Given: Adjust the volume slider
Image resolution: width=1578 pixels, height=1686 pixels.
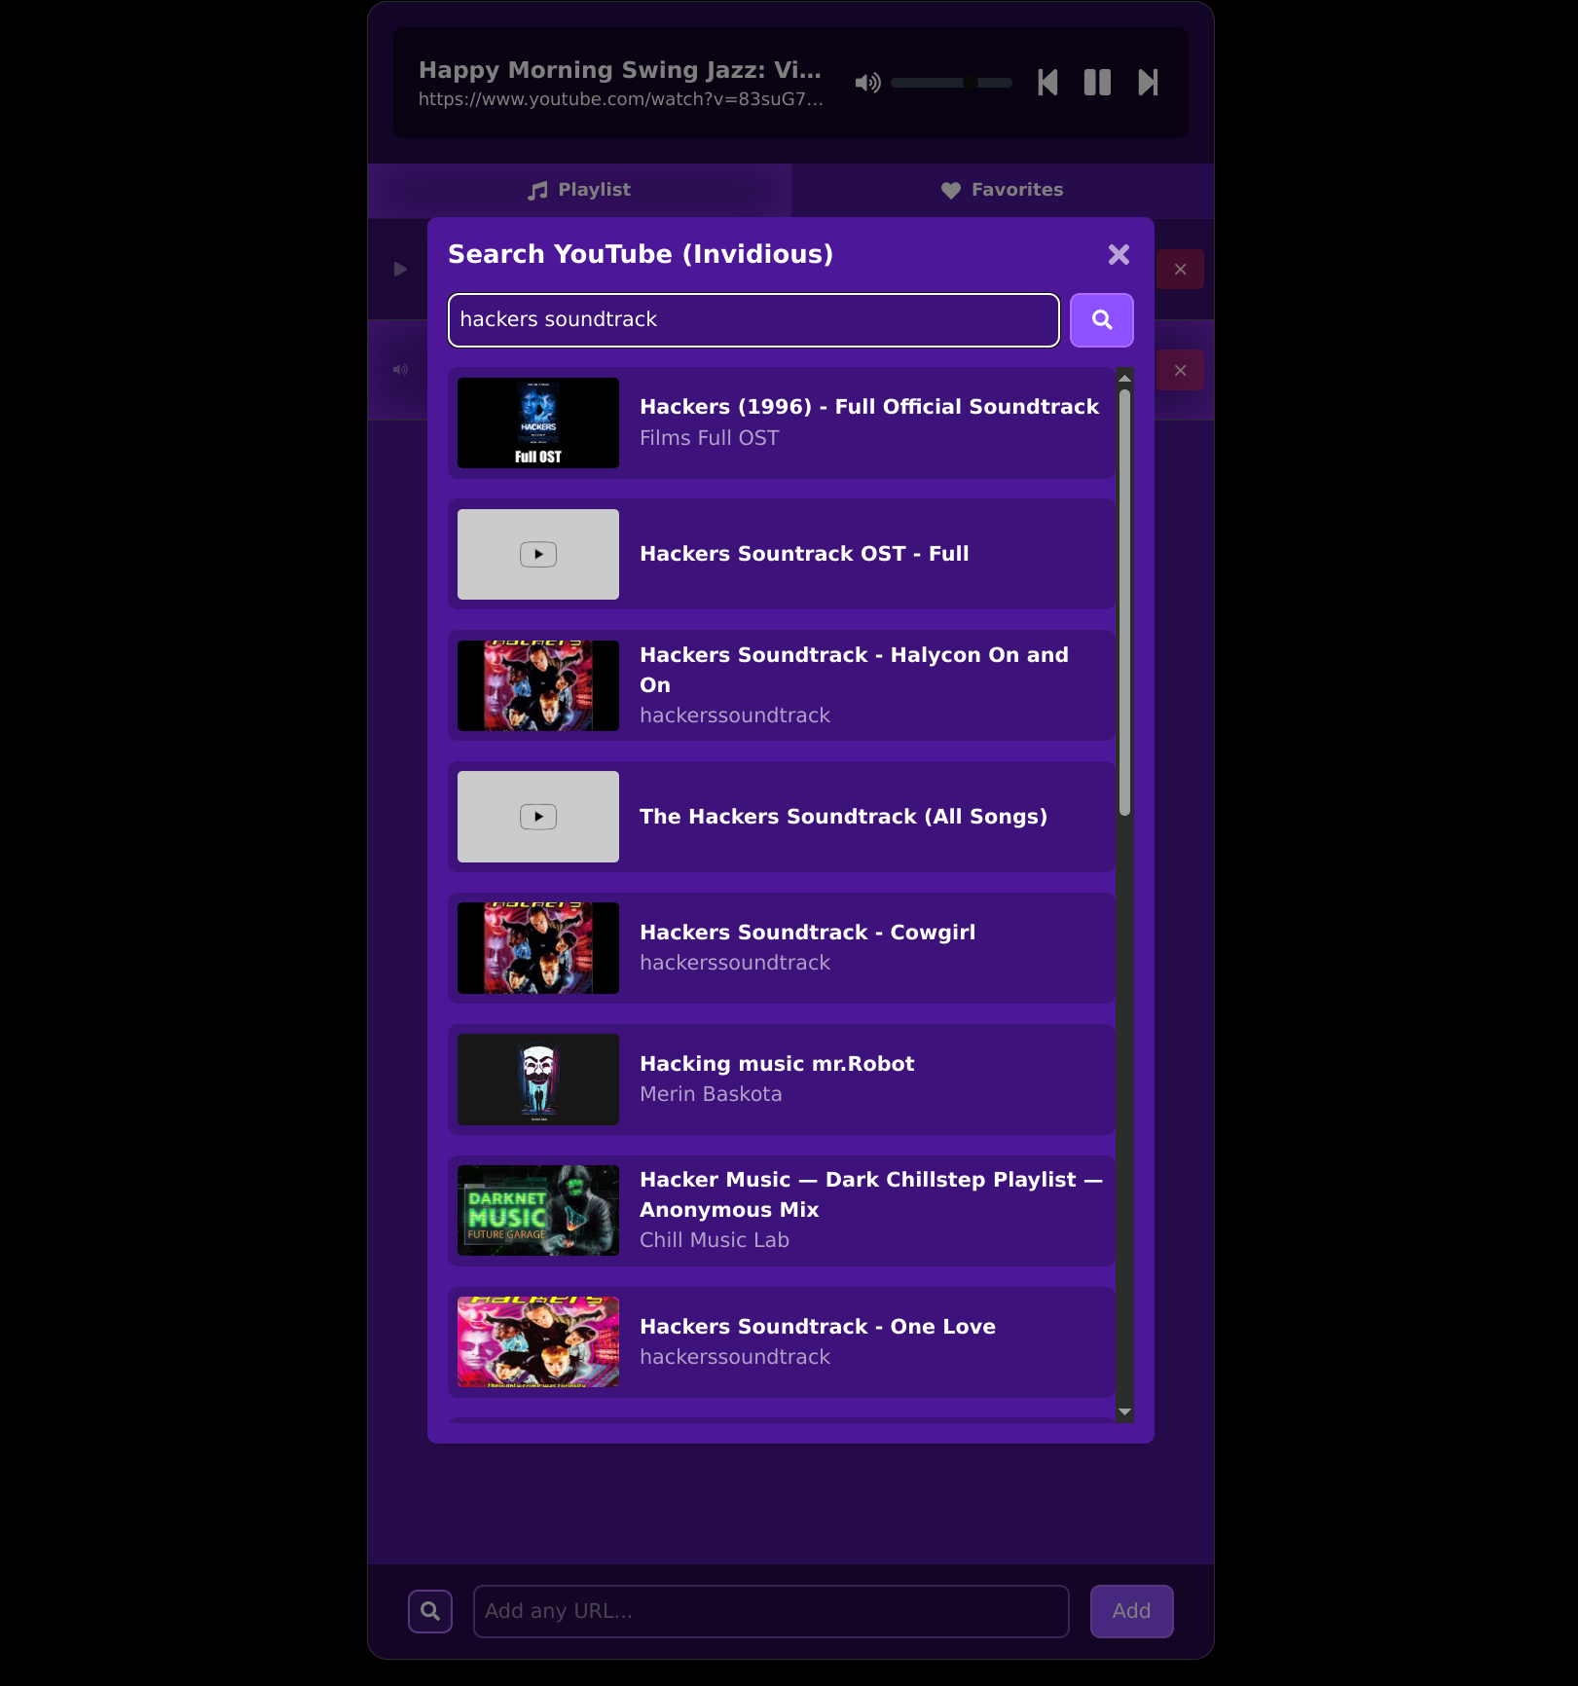Looking at the screenshot, I should click(x=951, y=83).
